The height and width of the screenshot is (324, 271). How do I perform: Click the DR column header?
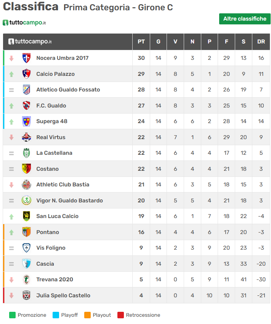261,42
